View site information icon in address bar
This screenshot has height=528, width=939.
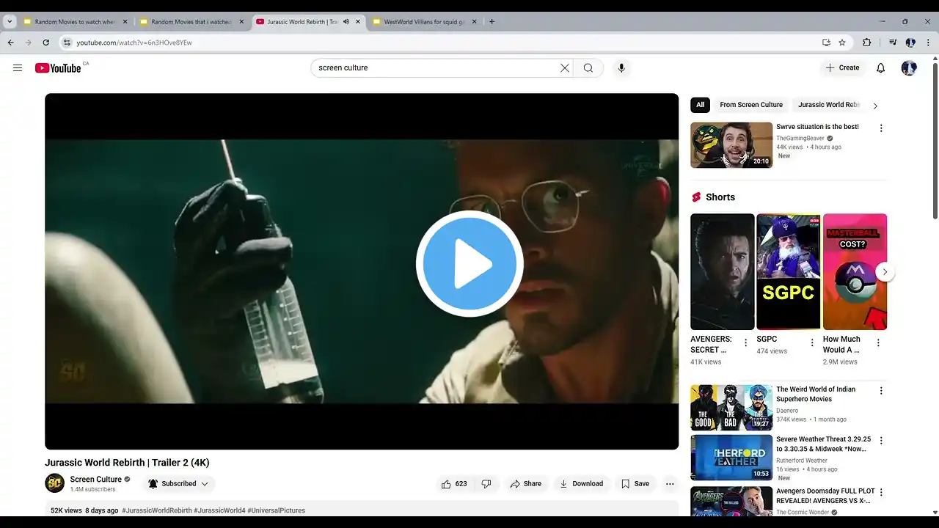tap(67, 43)
